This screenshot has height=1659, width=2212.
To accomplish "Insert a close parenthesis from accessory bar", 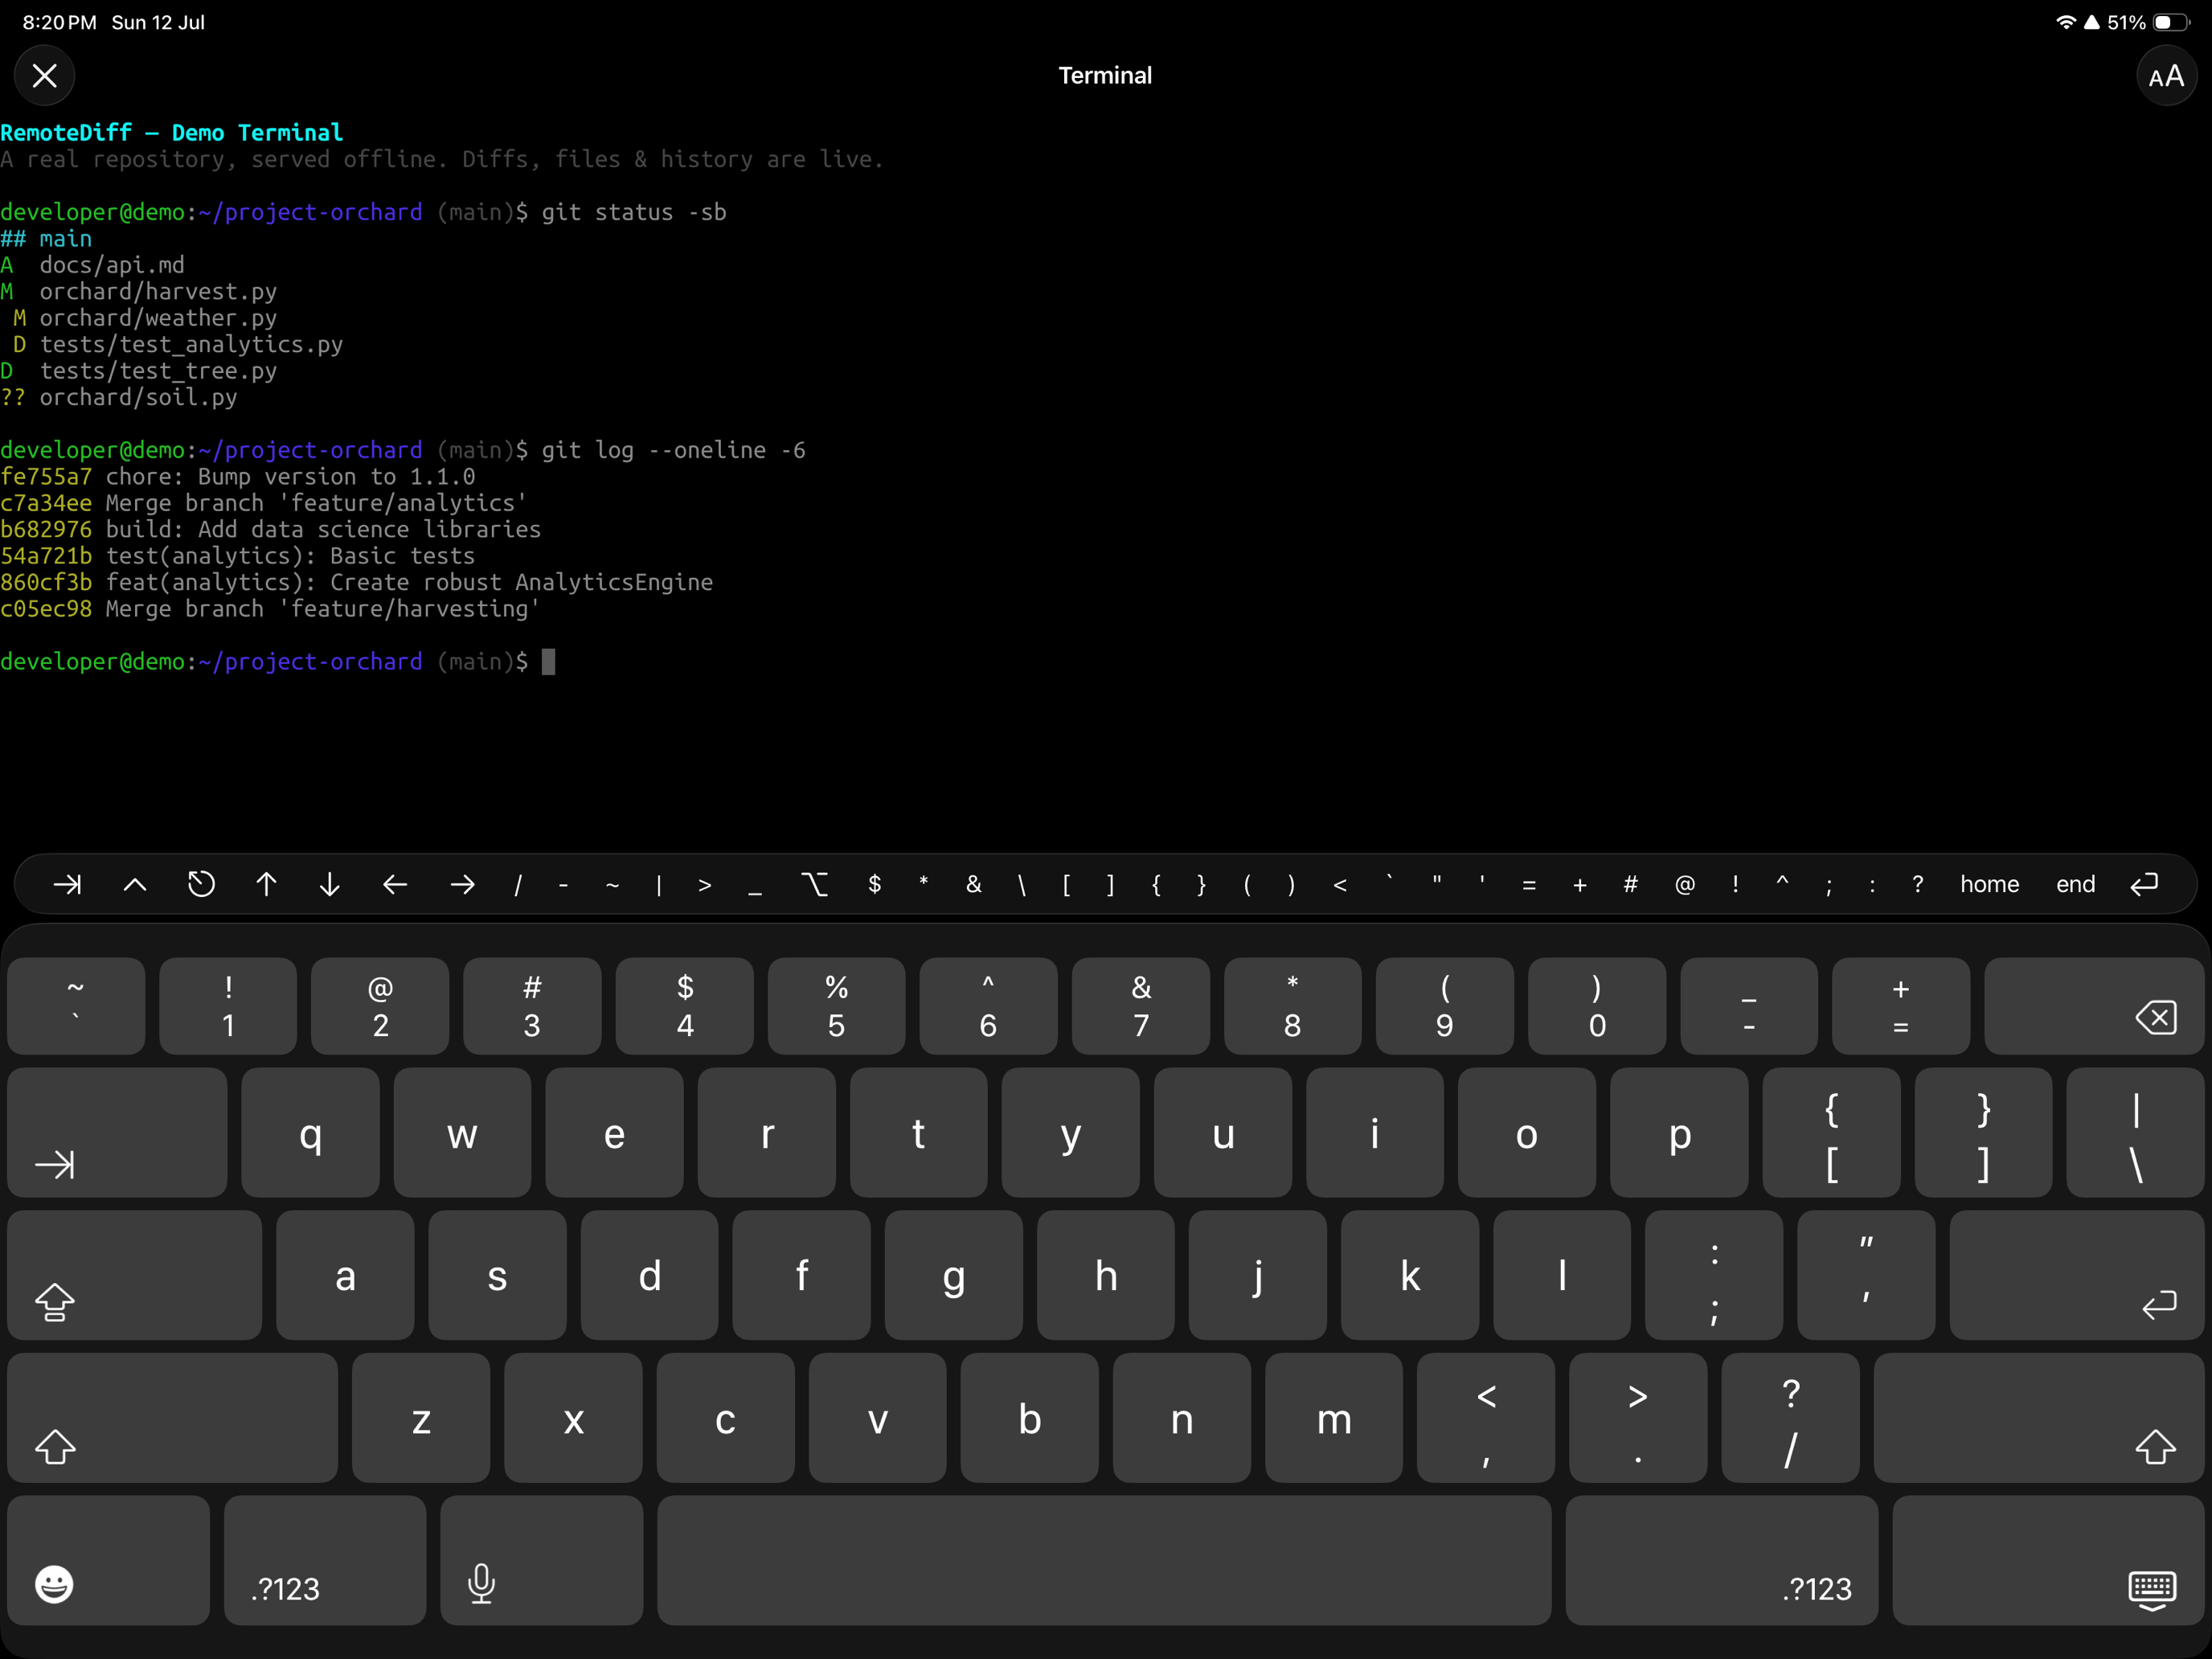I will [x=1292, y=884].
